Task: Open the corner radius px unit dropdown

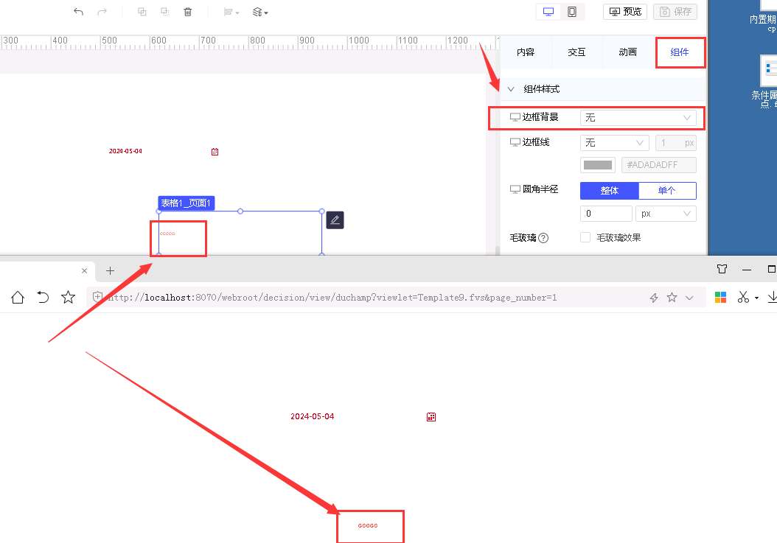Action: point(666,214)
